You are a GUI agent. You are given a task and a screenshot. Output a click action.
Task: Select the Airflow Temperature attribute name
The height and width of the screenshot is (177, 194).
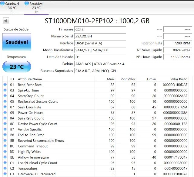tap(33, 157)
